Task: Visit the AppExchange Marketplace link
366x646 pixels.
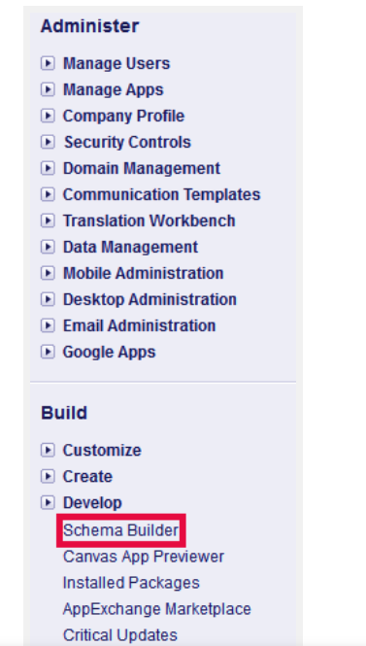Action: 157,609
